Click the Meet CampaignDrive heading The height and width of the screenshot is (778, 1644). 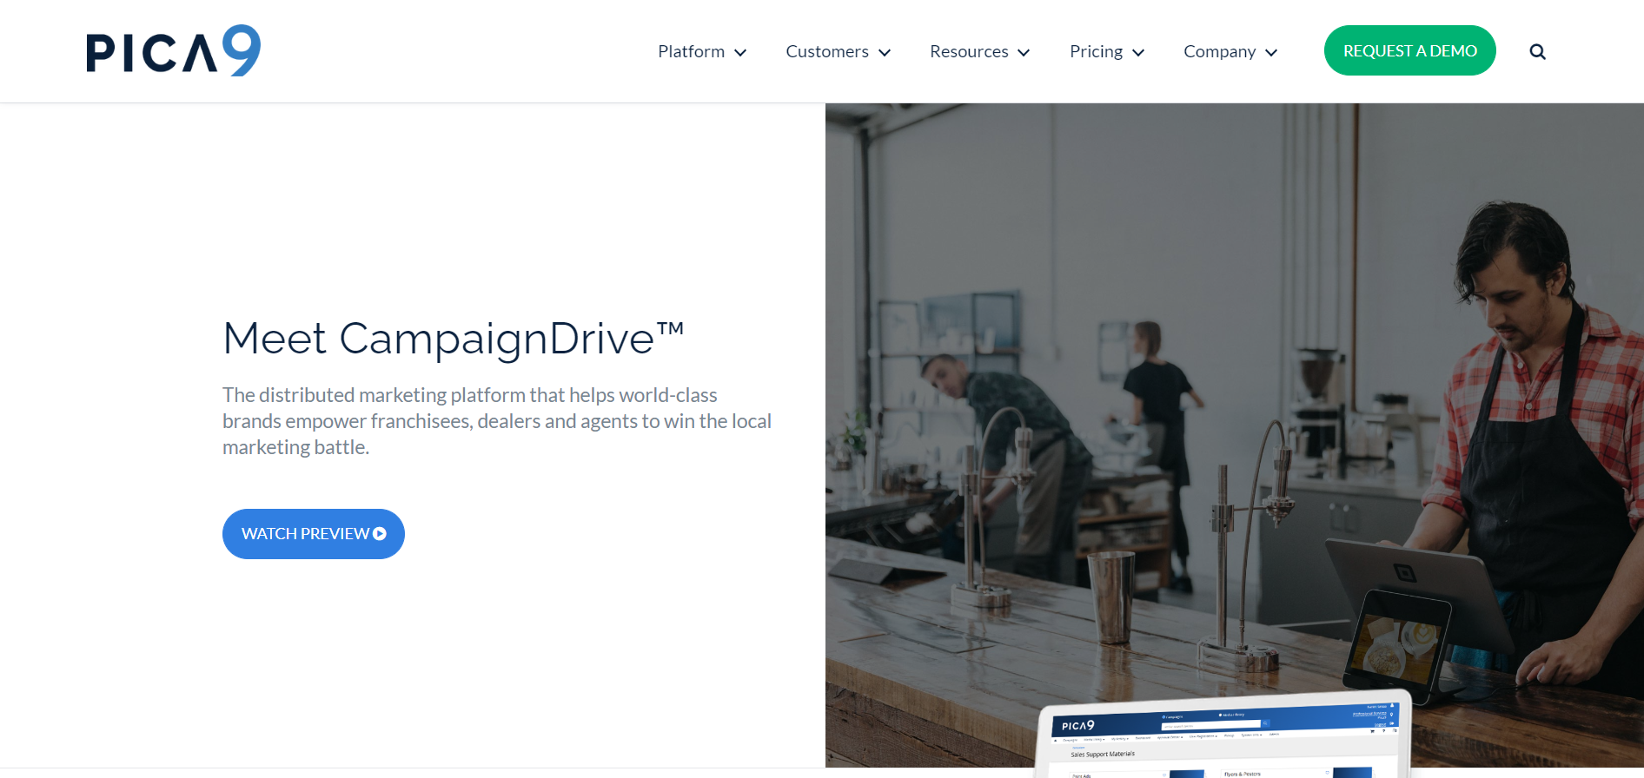(x=454, y=339)
